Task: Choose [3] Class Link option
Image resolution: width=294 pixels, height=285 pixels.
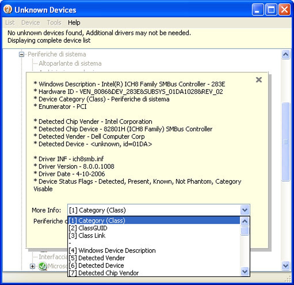Action: (154, 235)
